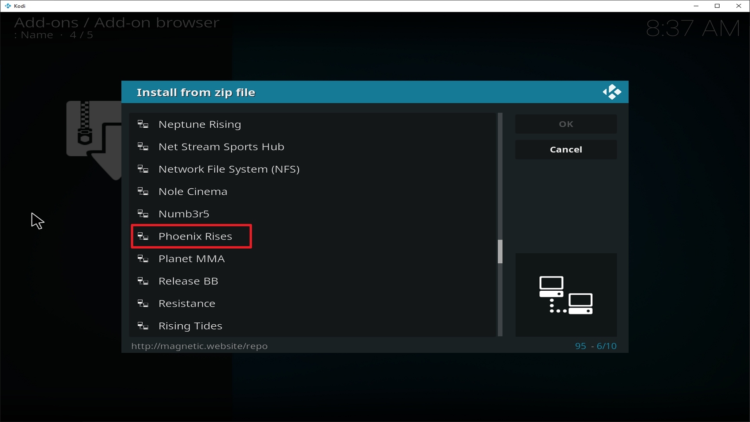Click the network icon beside Release BB
The image size is (750, 422).
click(143, 281)
